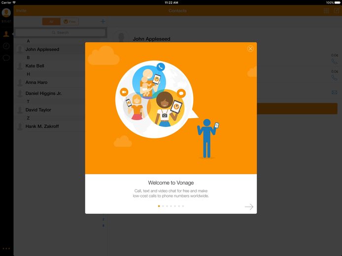Open the compose new message icon
This screenshot has width=342, height=256.
tap(337, 10)
